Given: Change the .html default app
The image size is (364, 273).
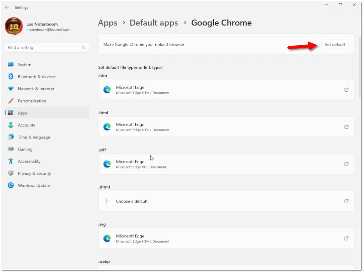Looking at the screenshot, I should point(226,127).
